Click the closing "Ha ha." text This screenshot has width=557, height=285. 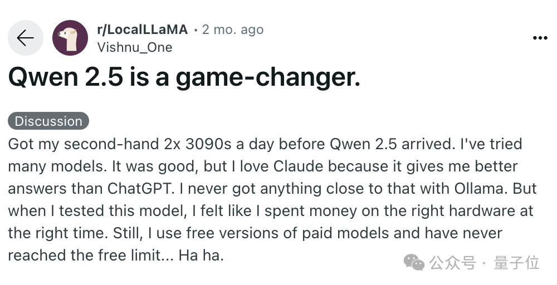(x=201, y=255)
